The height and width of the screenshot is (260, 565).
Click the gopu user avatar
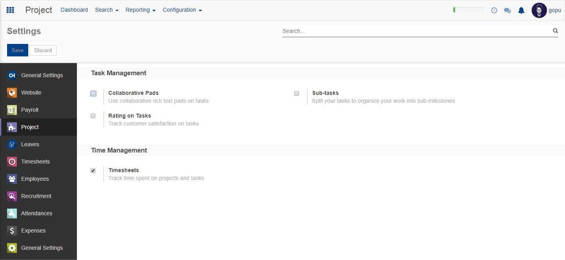(539, 10)
